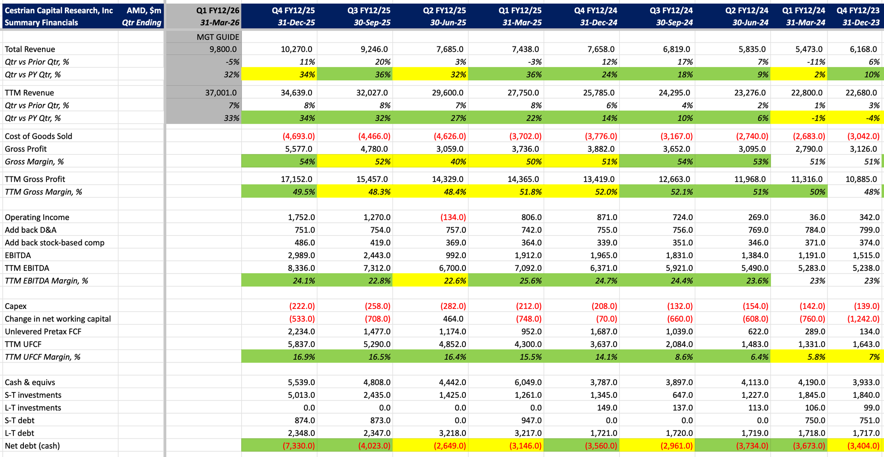Click the 'Q1 FY12/26' column header
The image size is (884, 457).
217,10
